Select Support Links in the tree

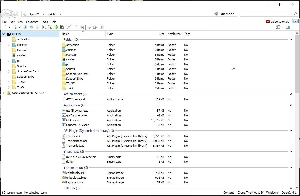(x=26, y=77)
